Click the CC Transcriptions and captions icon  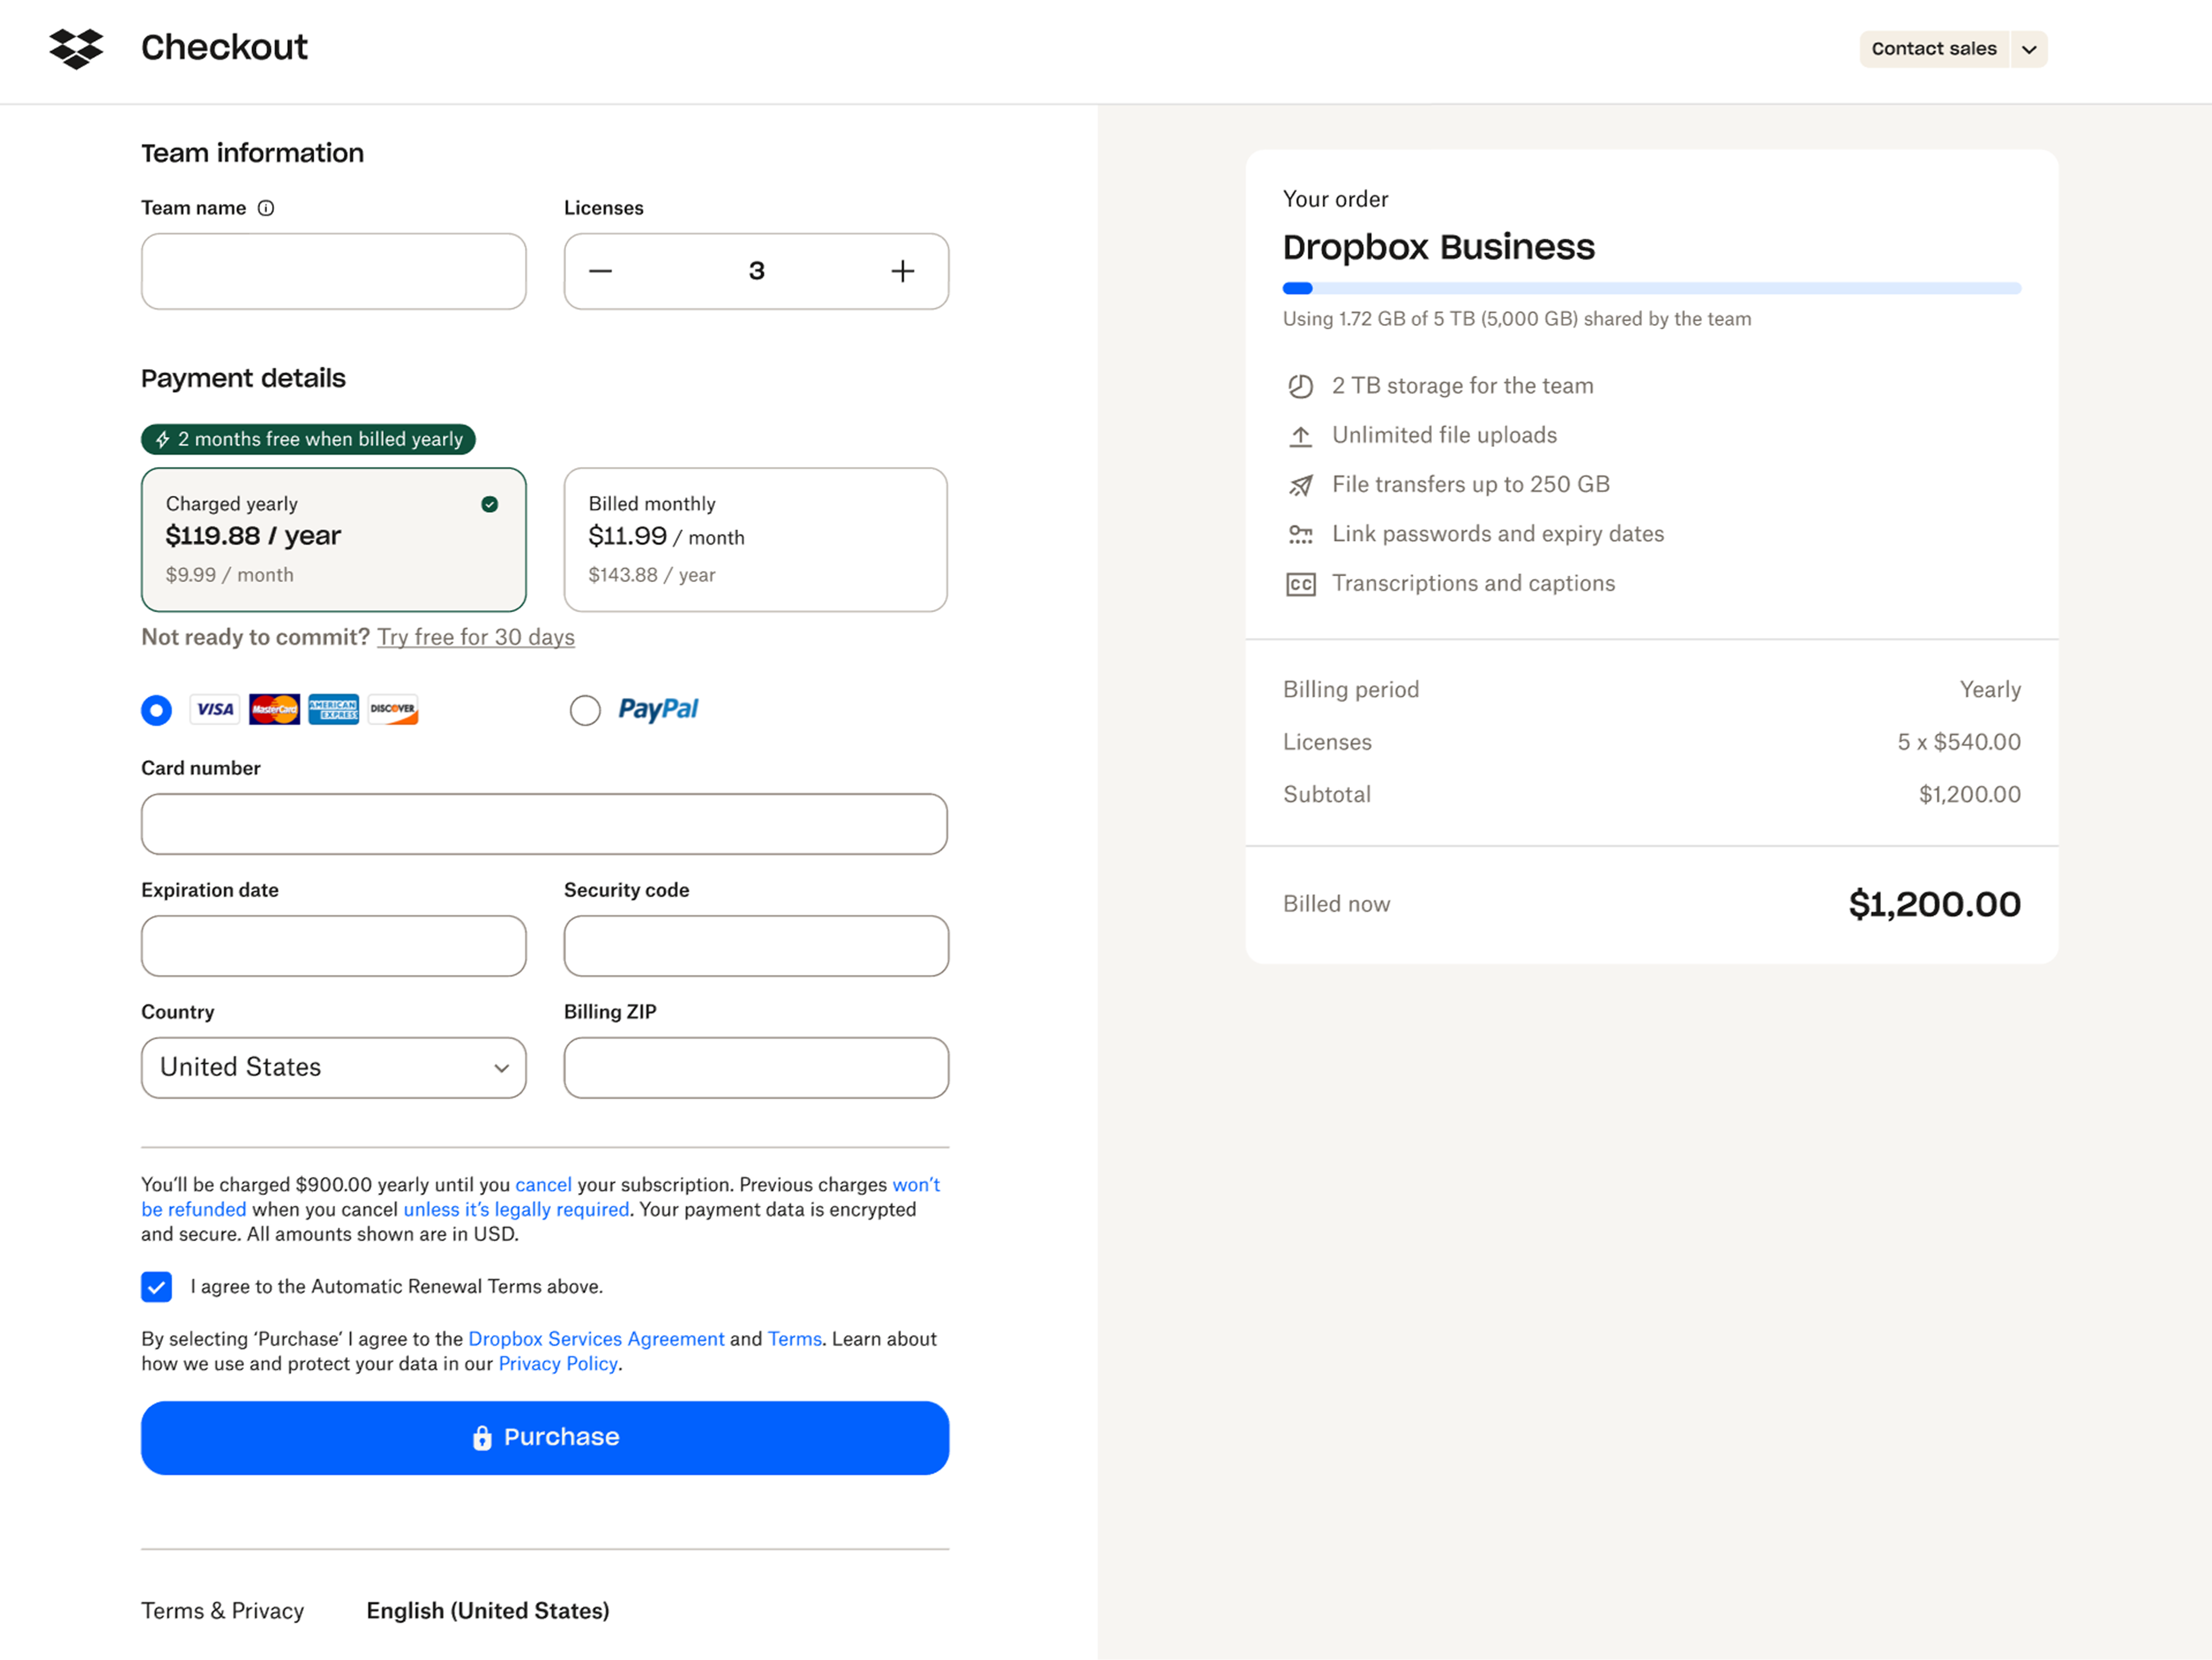tap(1300, 584)
